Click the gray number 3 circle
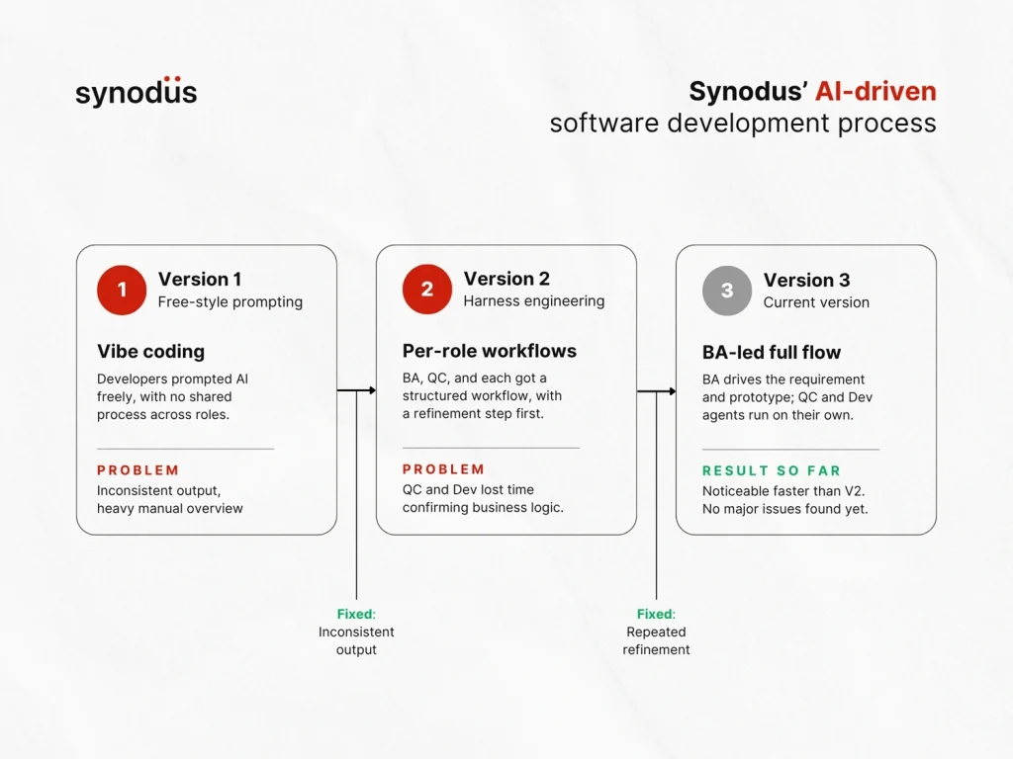Screen dimensions: 1013x759 (x=727, y=291)
